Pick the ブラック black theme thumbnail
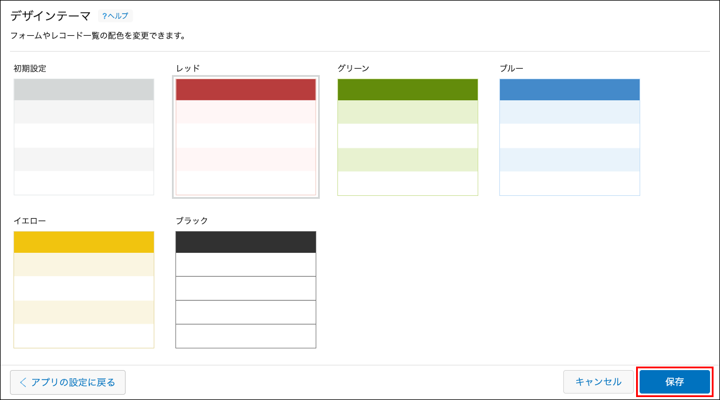Viewport: 720px width, 400px height. (x=246, y=290)
